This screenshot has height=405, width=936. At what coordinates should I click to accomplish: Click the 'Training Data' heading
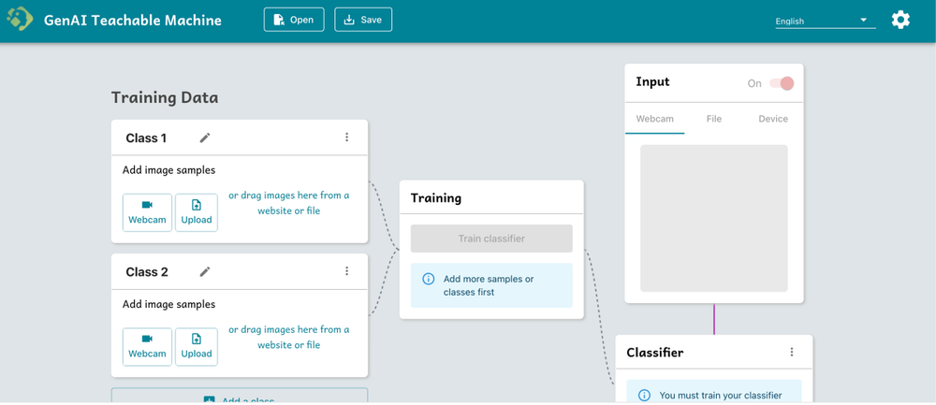tap(165, 97)
